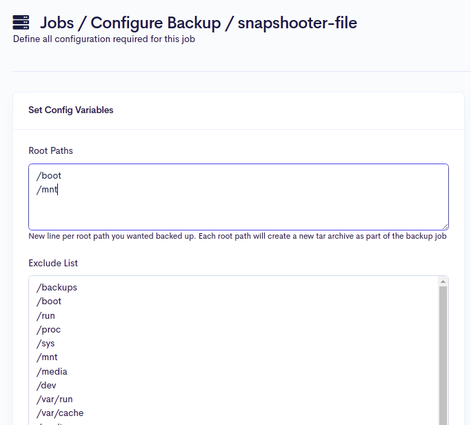Click "/sys" in the Exclude List
Image resolution: width=471 pixels, height=425 pixels.
coord(46,344)
